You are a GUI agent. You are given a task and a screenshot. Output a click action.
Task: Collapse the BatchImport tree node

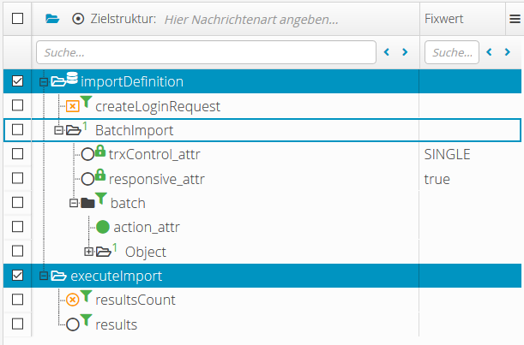pos(59,130)
